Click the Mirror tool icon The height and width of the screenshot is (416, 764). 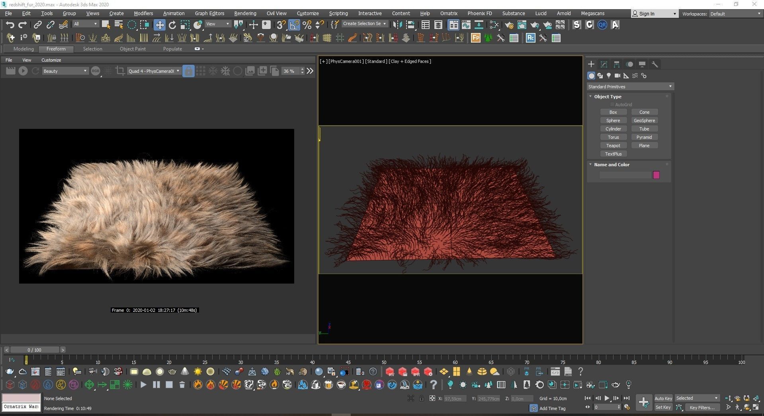click(397, 25)
